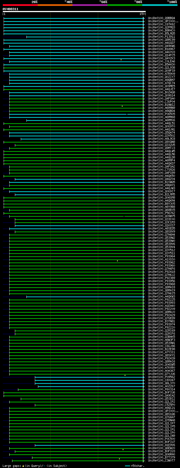Click the UniRef100_P92389 entry
Image resolution: width=180 pixels, height=468 pixels.
pos(161,278)
